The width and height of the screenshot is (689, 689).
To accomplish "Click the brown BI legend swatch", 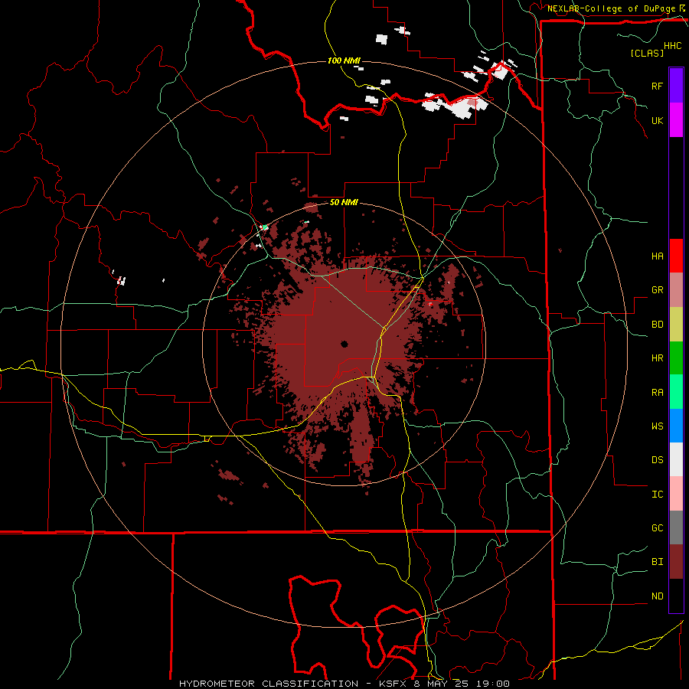I will tap(676, 562).
